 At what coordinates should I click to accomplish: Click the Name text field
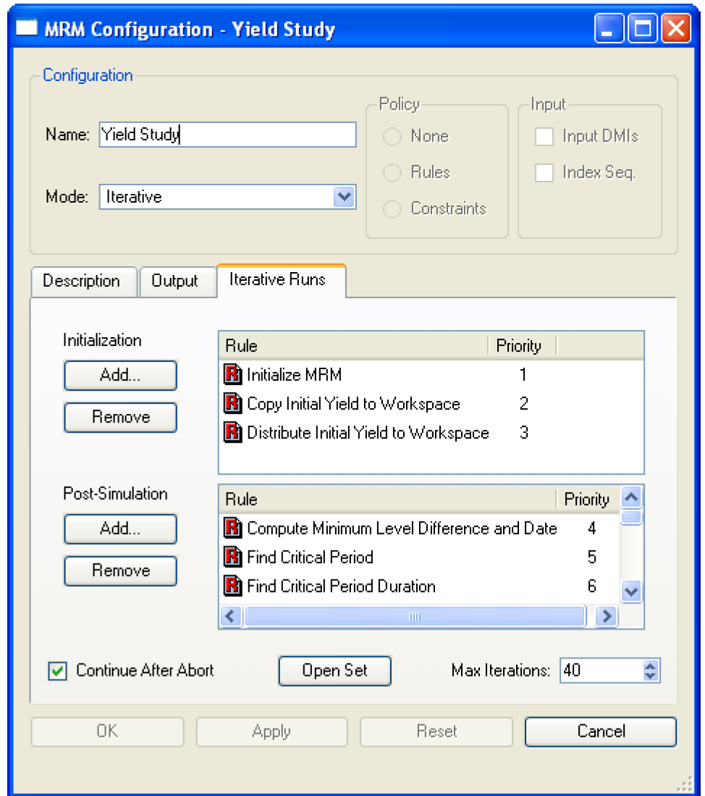(x=227, y=135)
